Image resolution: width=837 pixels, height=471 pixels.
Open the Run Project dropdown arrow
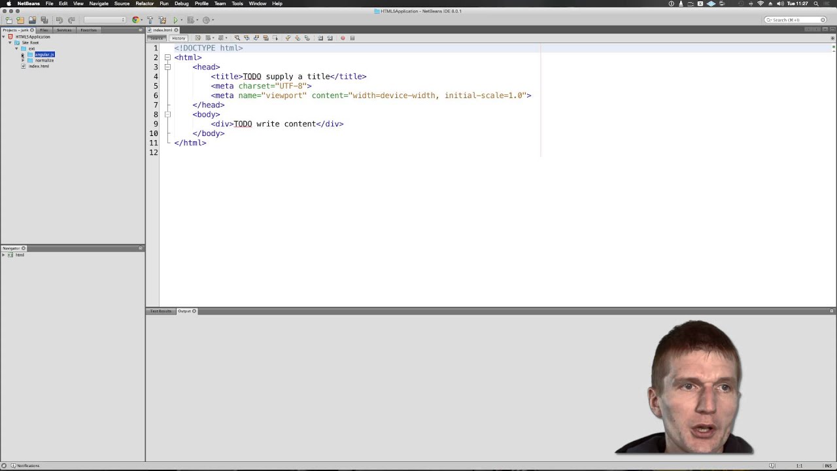click(182, 20)
